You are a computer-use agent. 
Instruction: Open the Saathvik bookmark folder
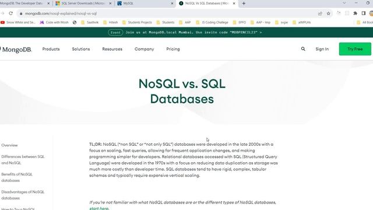[x=90, y=22]
